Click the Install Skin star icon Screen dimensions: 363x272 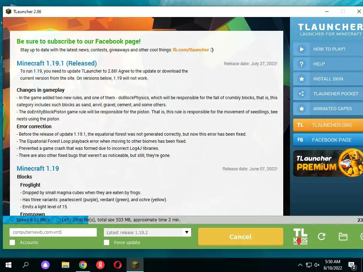[x=301, y=79]
